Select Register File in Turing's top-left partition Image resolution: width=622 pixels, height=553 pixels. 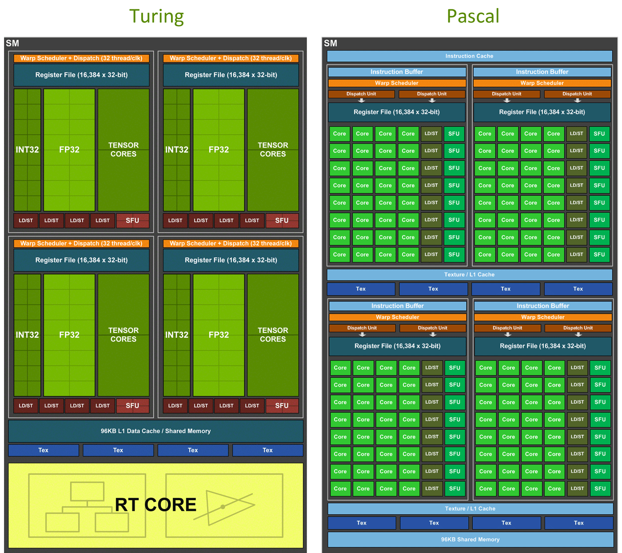(82, 75)
